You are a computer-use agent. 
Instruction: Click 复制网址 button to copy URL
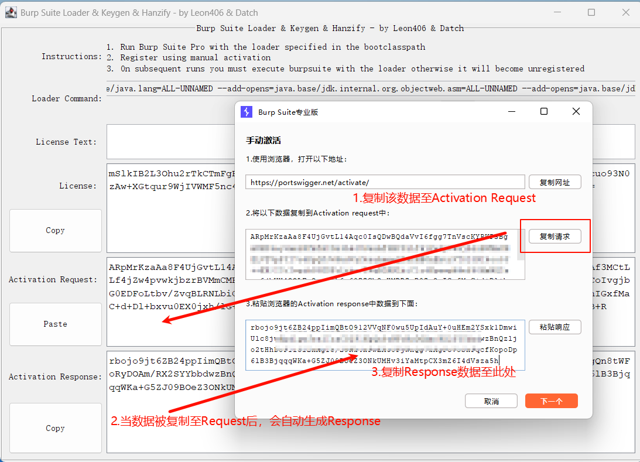point(555,182)
